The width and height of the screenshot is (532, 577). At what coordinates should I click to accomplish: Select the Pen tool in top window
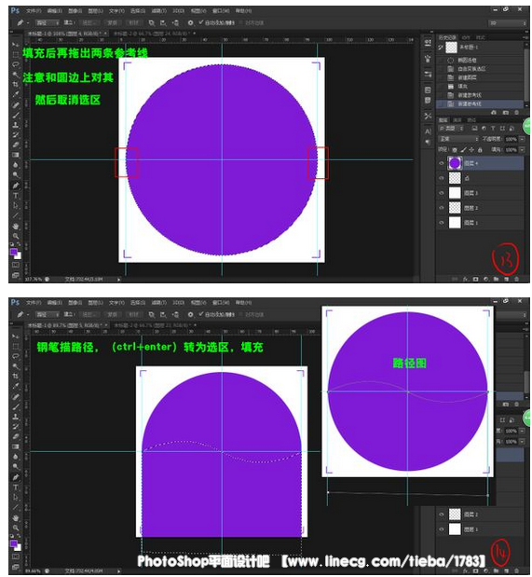coord(16,185)
